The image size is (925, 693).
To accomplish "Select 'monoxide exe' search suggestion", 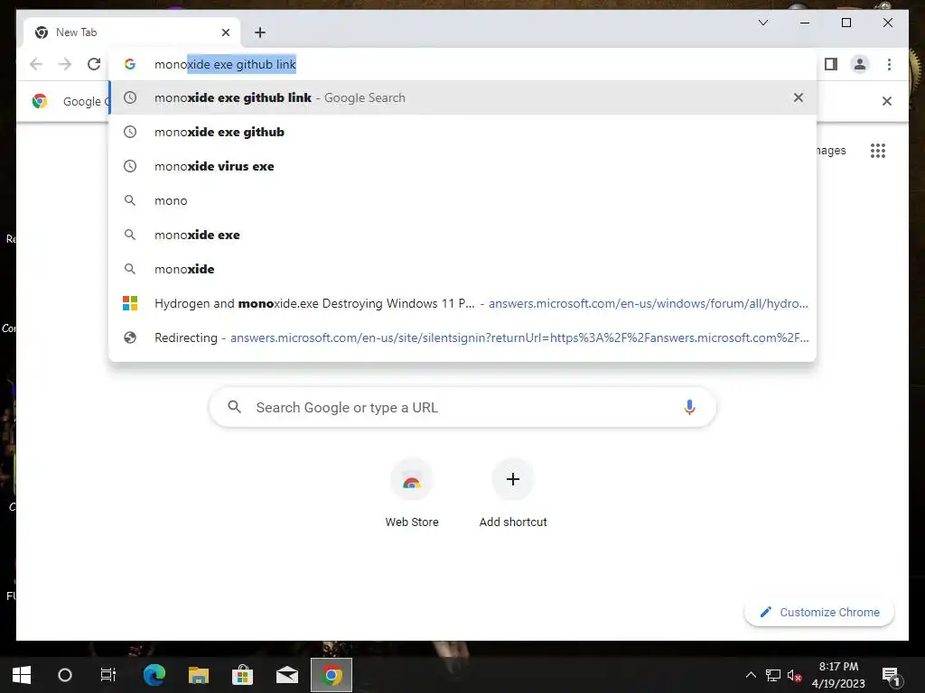I will pos(463,235).
